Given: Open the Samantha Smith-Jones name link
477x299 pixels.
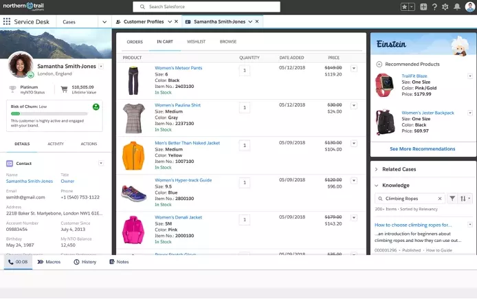Looking at the screenshot, I should click(30, 181).
